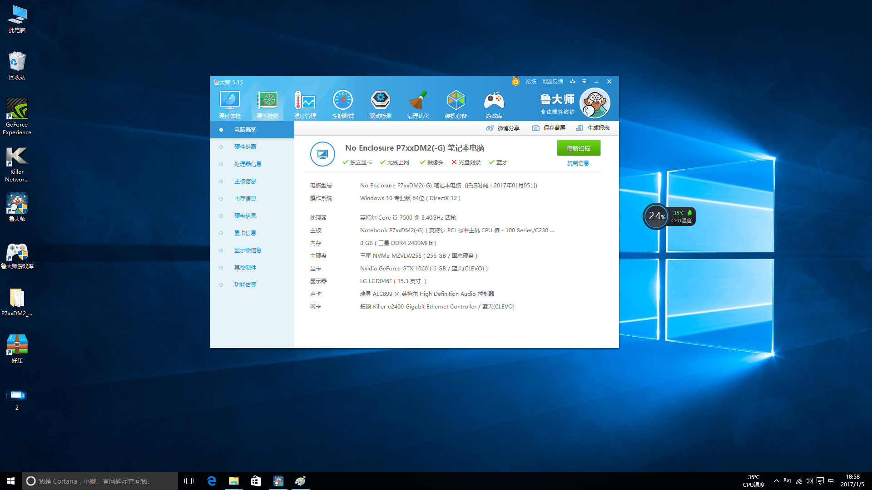Click the 三星 NVMe MZVLW256 disk text

coord(419,256)
